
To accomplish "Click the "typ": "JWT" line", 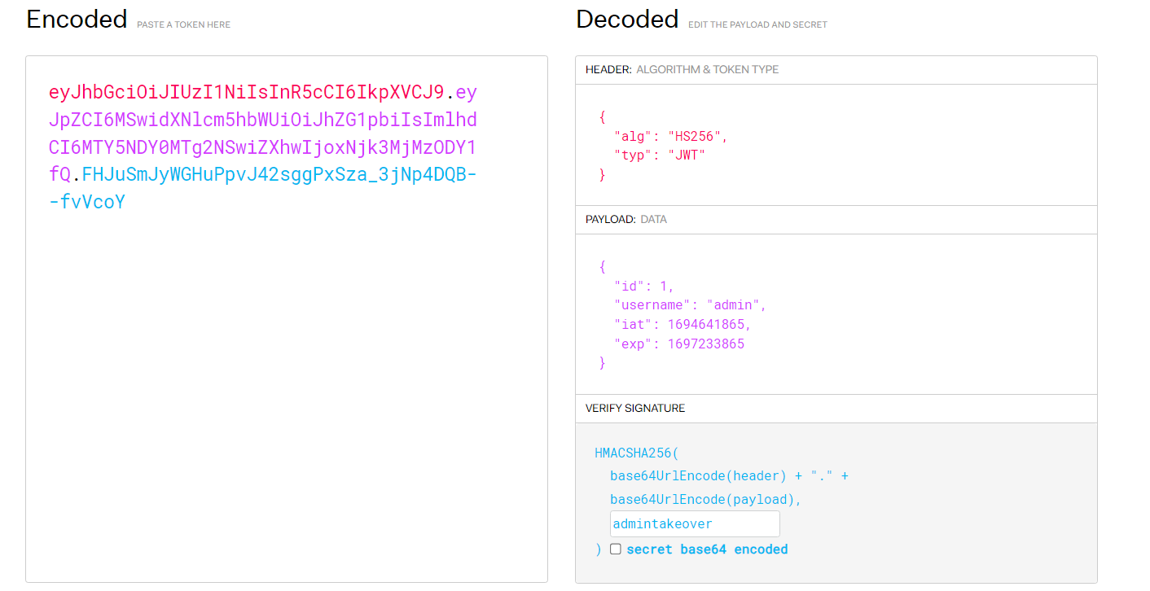I will 659,155.
